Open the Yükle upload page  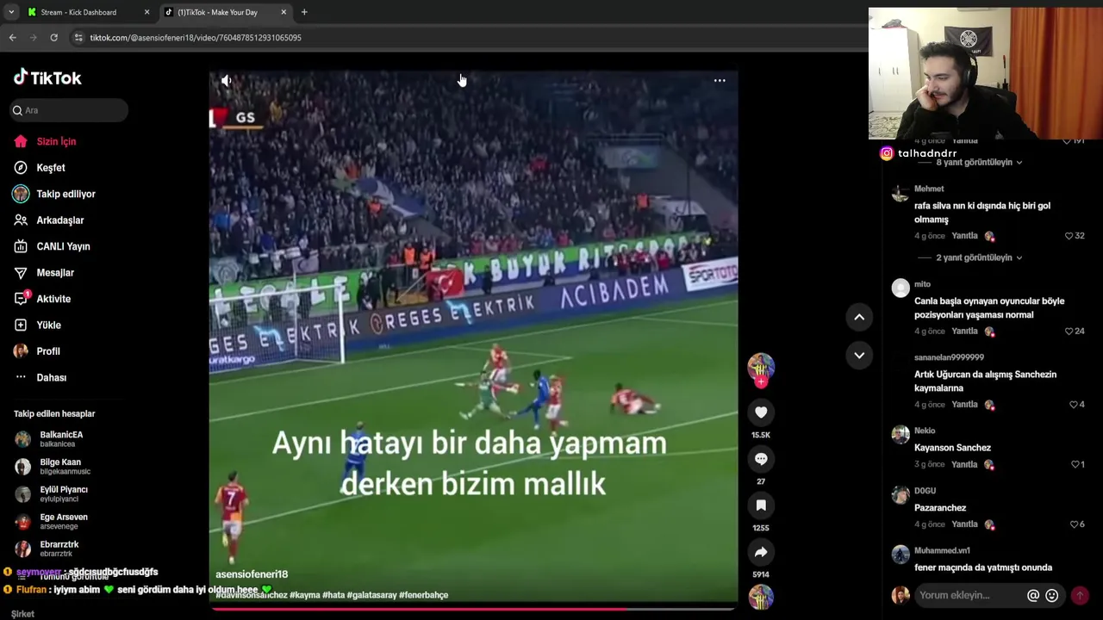[48, 325]
